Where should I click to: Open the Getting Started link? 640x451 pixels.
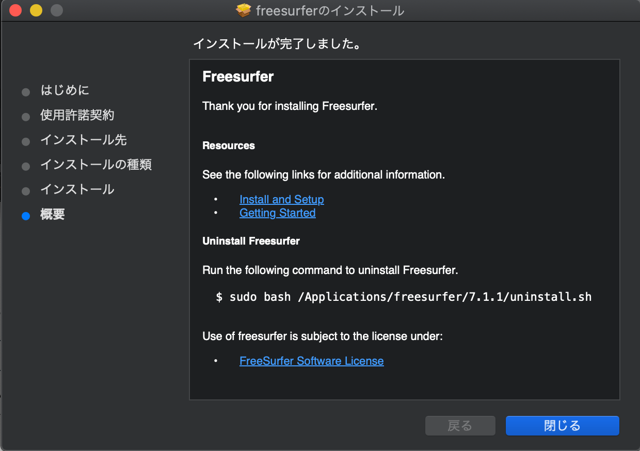coord(277,213)
